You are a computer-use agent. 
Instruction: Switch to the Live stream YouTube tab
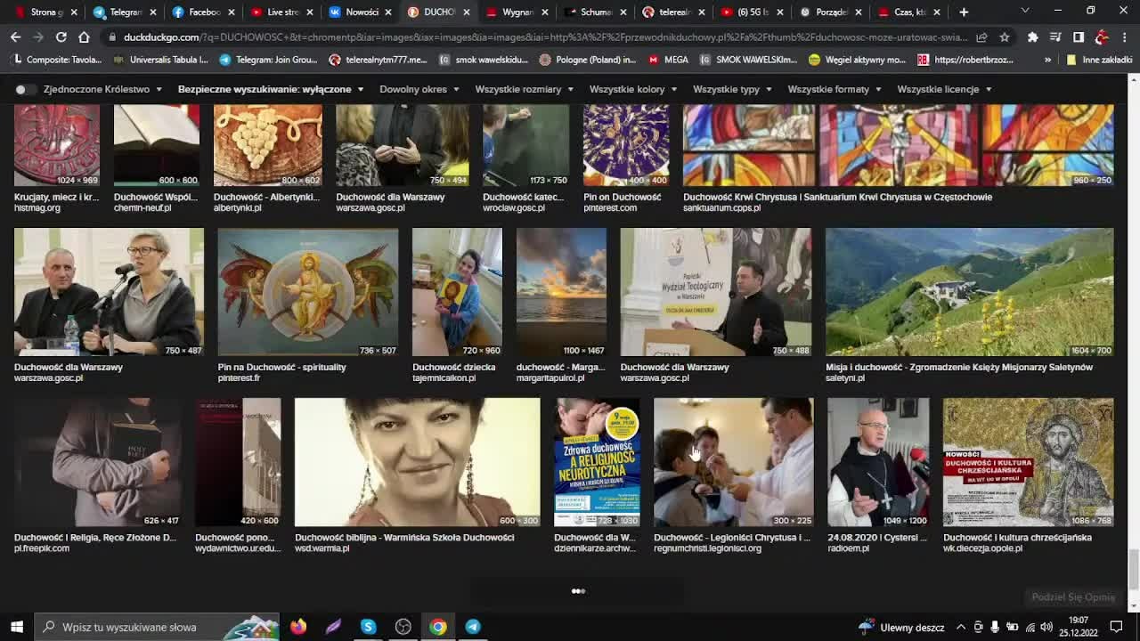point(275,12)
